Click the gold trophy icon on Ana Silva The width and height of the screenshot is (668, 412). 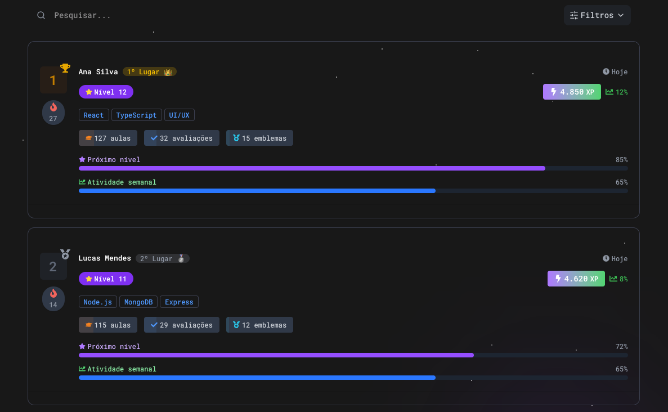(x=65, y=68)
